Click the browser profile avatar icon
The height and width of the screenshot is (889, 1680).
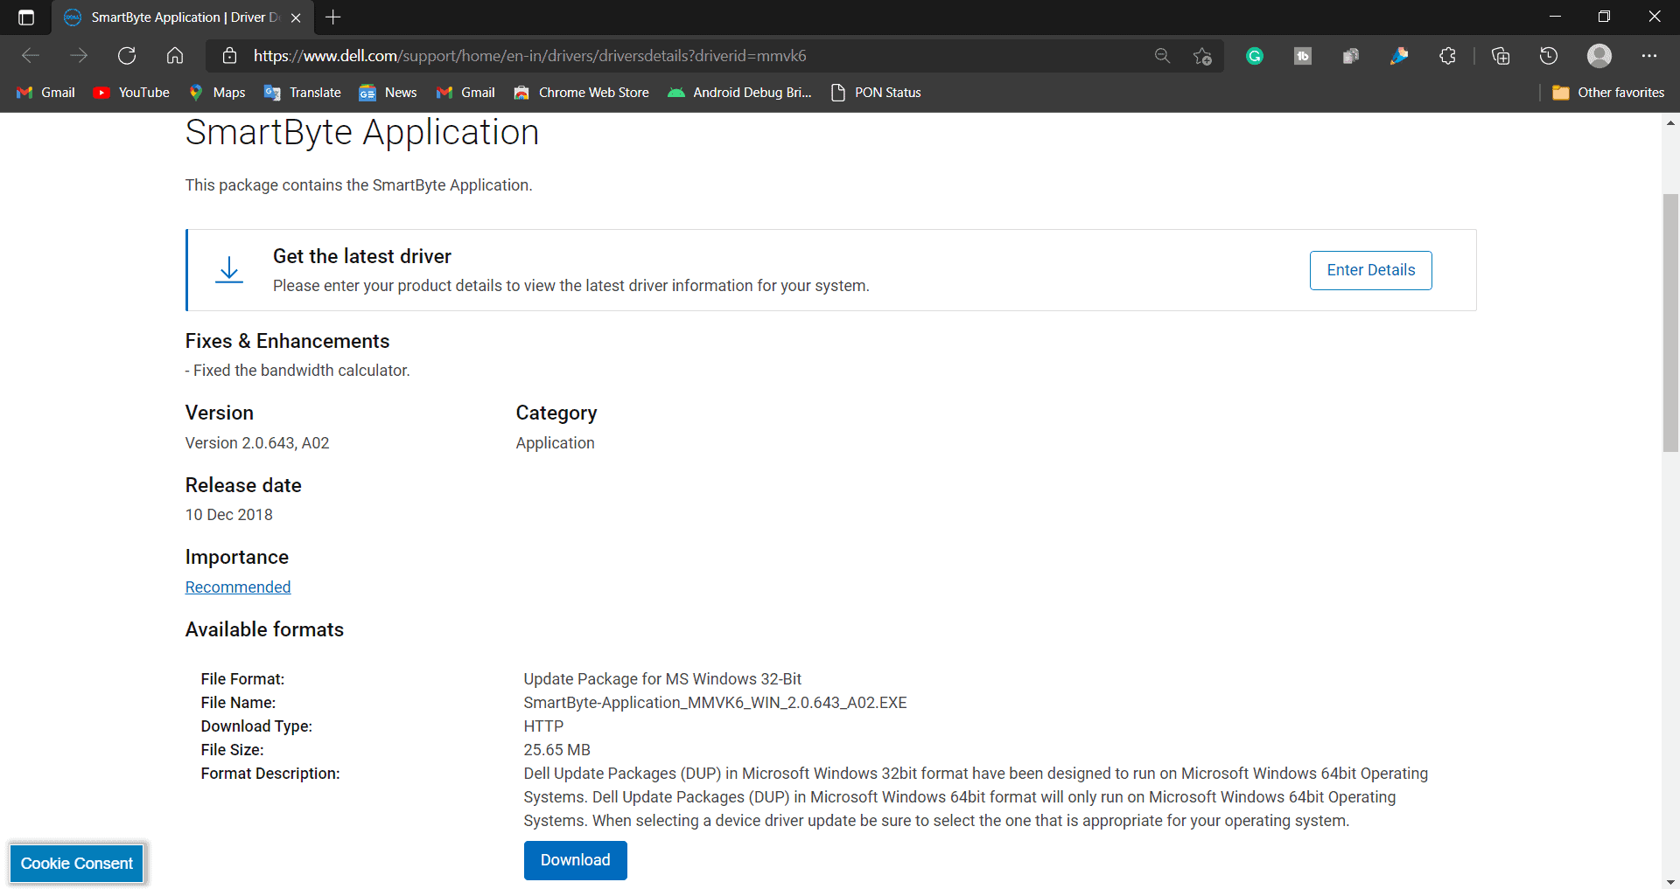coord(1599,55)
